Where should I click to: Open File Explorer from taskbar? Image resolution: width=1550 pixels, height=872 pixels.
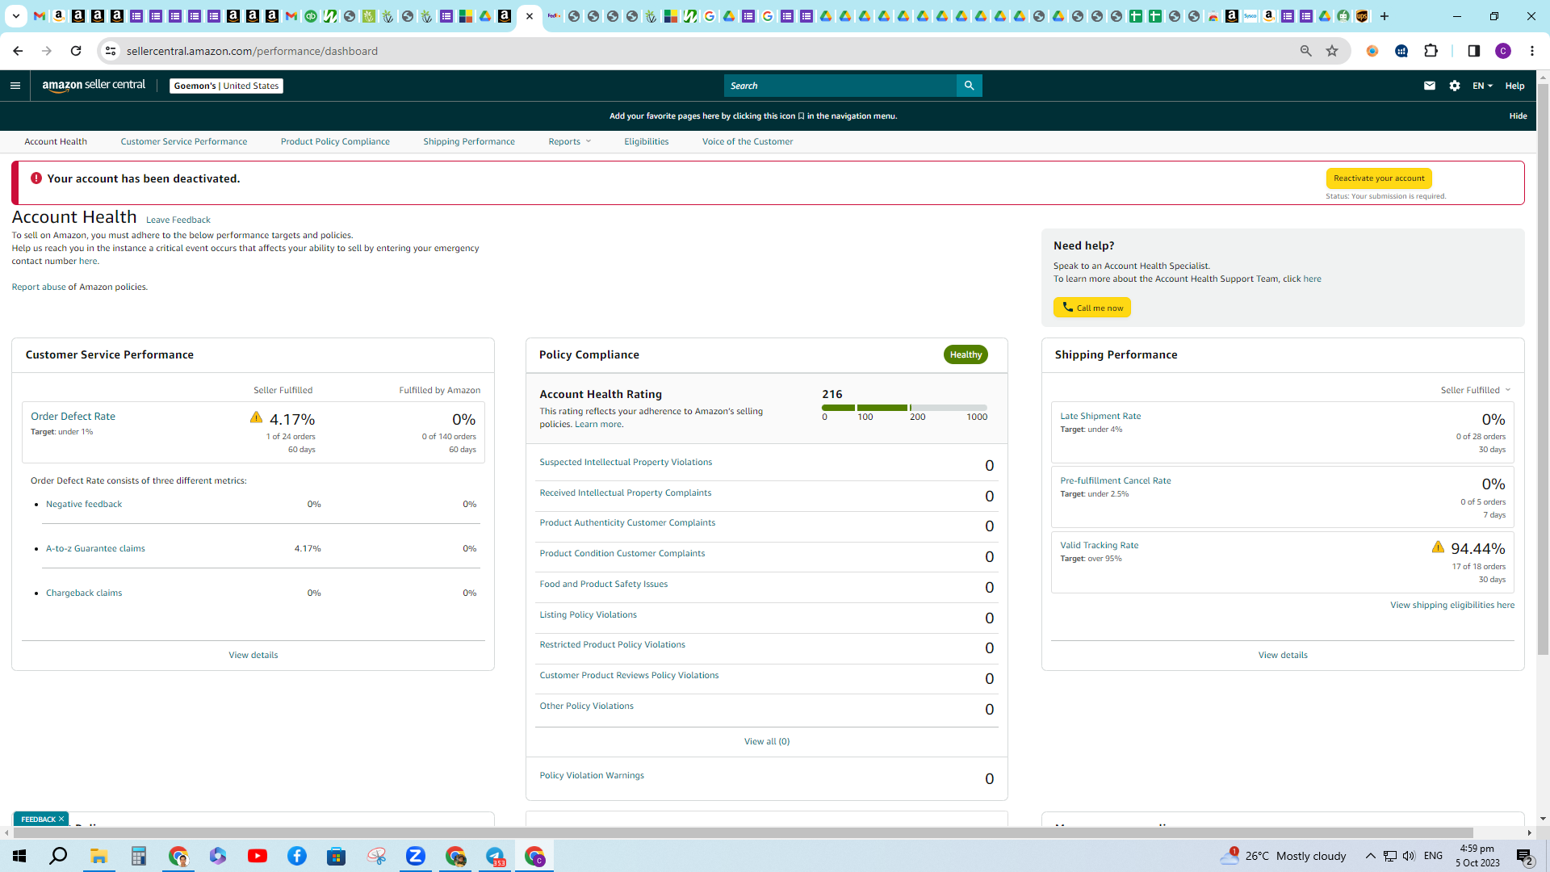point(99,856)
